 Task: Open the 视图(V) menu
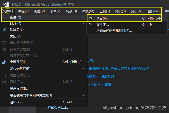pyautogui.click(x=39, y=11)
